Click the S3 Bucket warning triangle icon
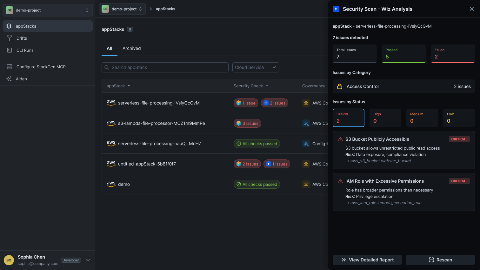The width and height of the screenshot is (480, 270). (x=340, y=139)
